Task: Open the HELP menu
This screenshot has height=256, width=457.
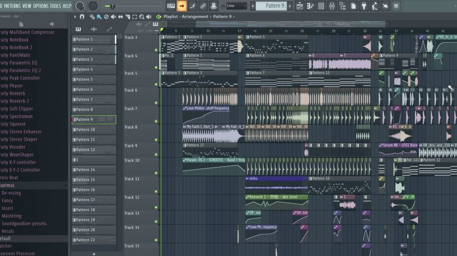Action: click(x=67, y=6)
